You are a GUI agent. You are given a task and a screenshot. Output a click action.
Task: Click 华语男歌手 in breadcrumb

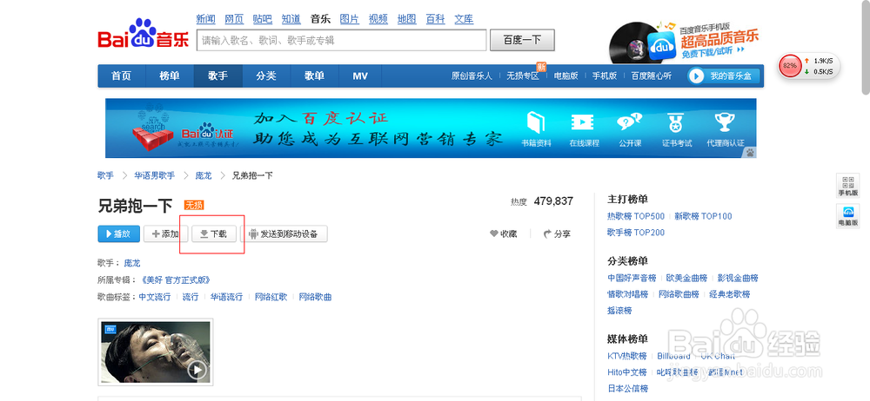pos(154,175)
